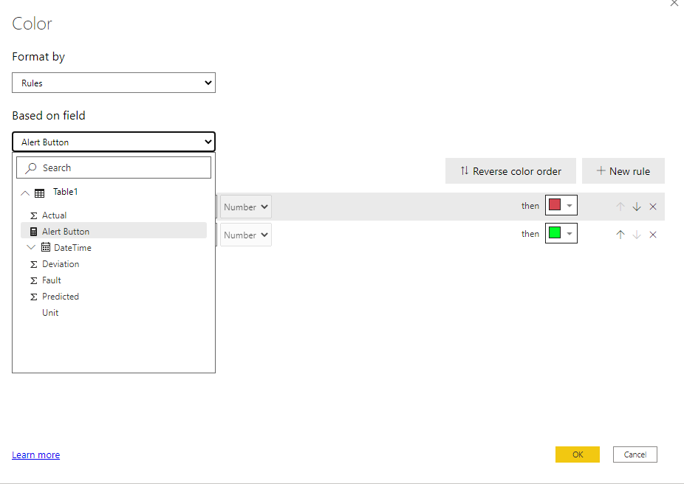
Task: Click the sigma icon beside Actual
Action: pos(33,215)
